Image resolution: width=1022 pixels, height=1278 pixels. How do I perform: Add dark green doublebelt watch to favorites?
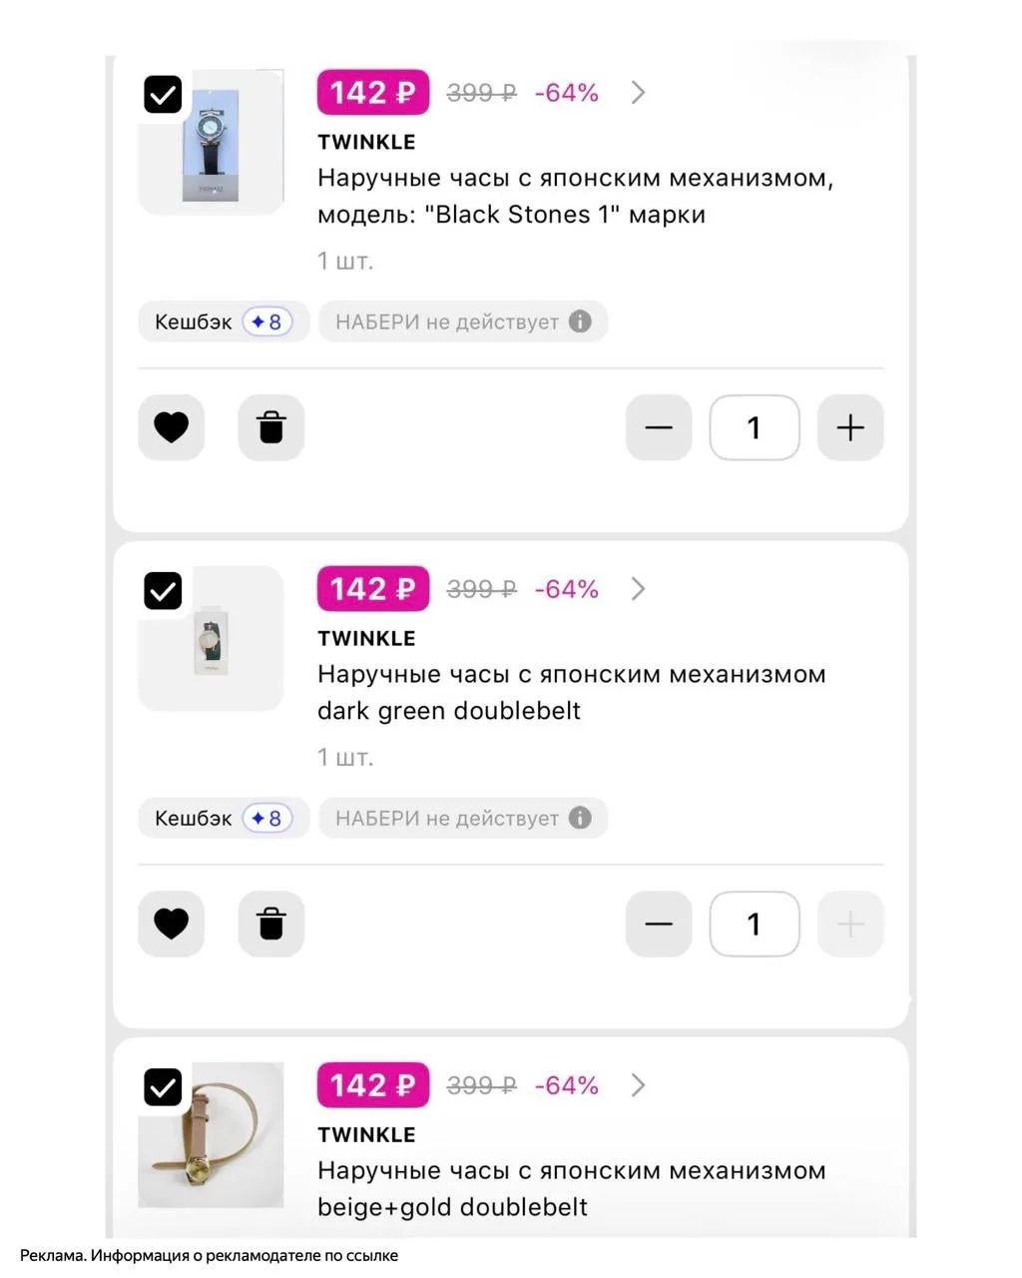point(171,924)
